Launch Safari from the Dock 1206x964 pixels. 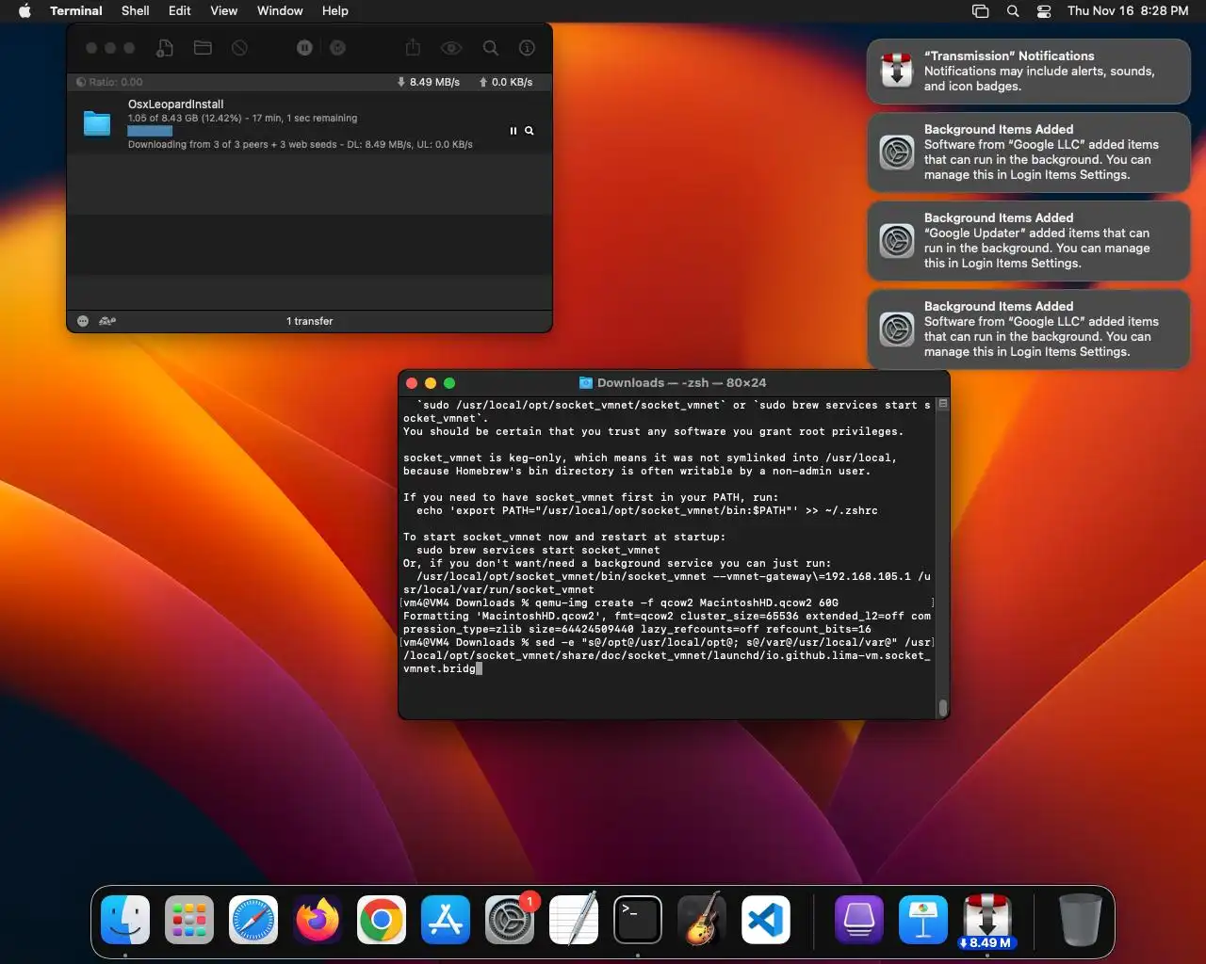253,920
